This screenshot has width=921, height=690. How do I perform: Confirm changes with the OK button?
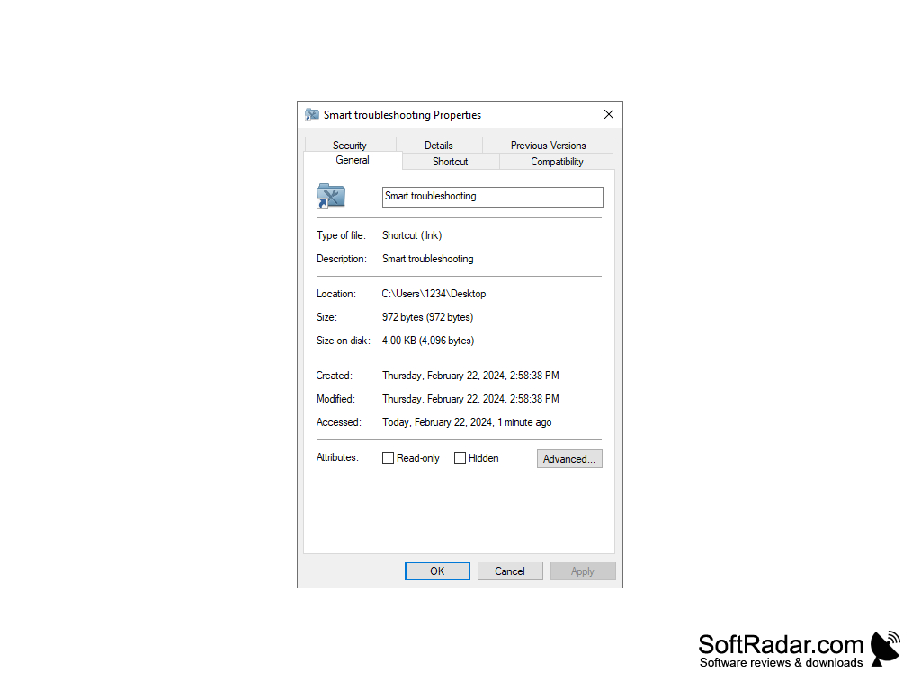(x=437, y=571)
